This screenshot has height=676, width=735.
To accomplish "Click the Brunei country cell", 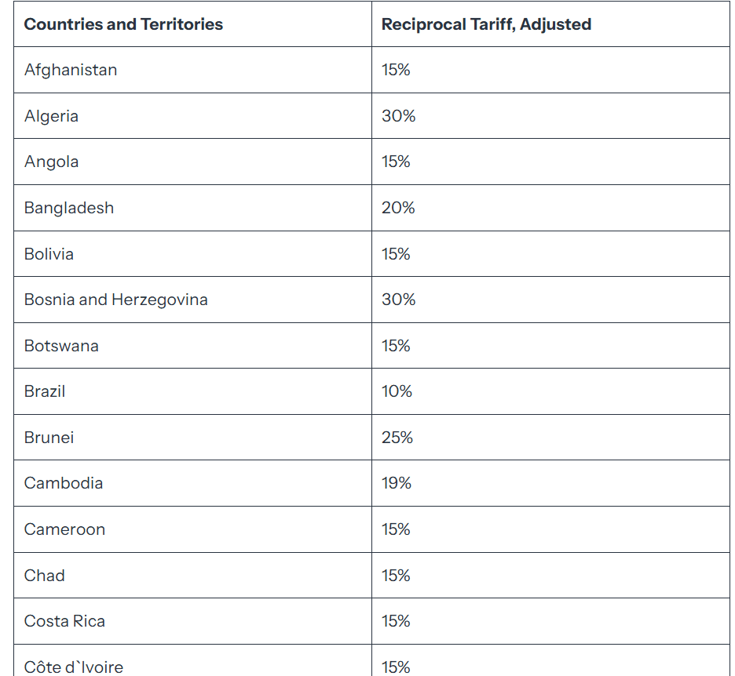I will [49, 438].
